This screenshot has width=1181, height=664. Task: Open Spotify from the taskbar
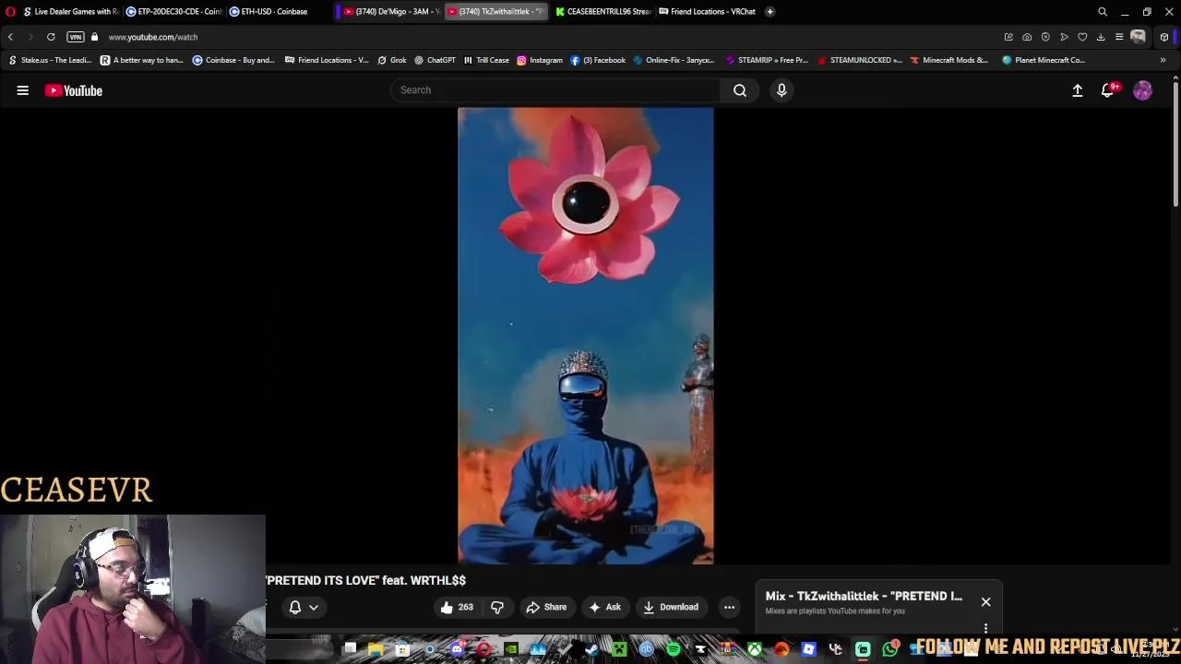[x=674, y=649]
